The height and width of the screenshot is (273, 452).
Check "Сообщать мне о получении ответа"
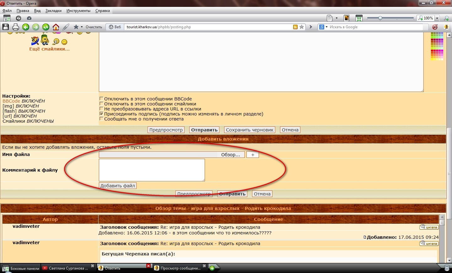101,119
